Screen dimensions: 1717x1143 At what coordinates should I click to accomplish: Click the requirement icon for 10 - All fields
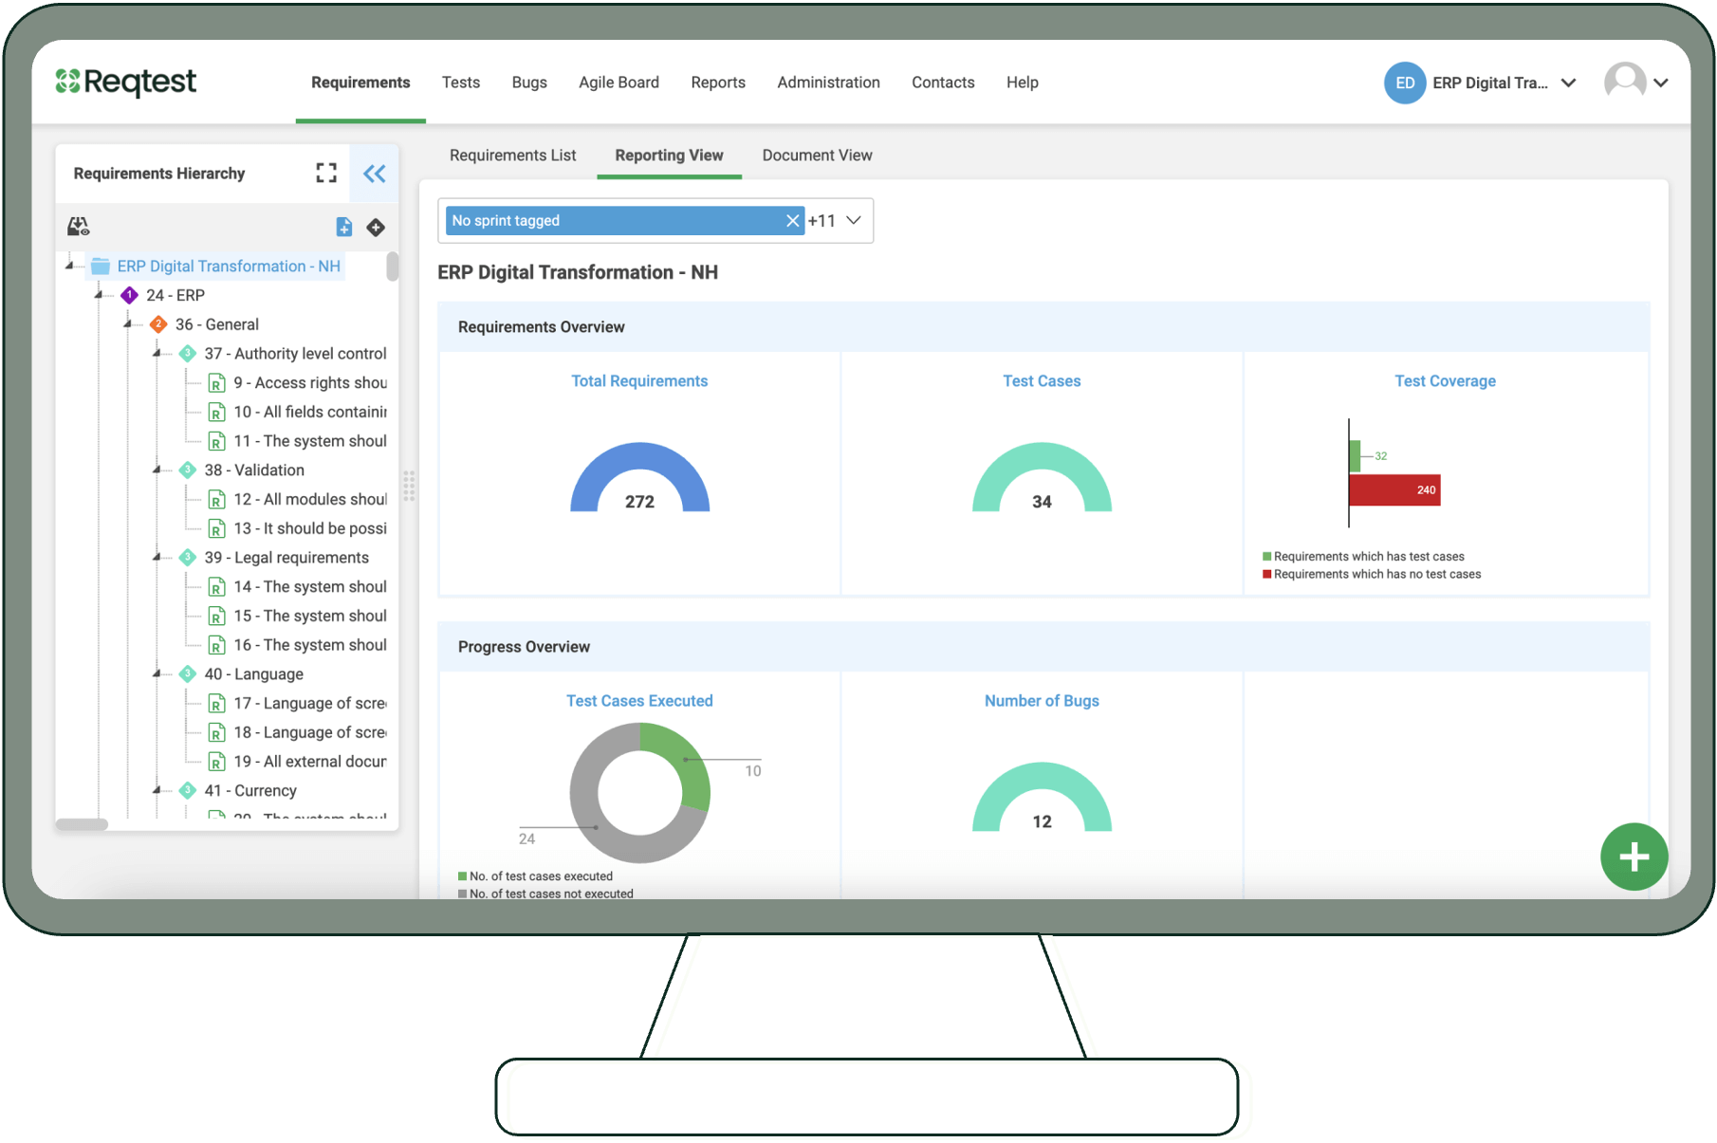217,413
